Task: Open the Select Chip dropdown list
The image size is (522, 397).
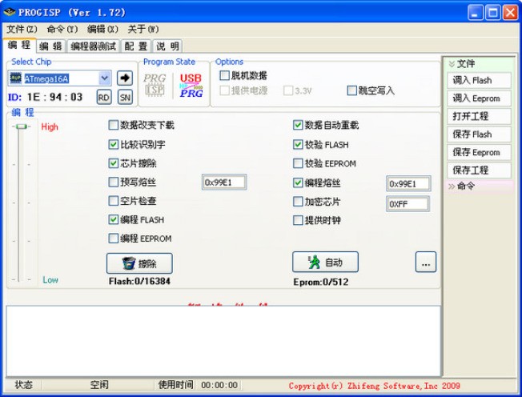Action: (105, 78)
